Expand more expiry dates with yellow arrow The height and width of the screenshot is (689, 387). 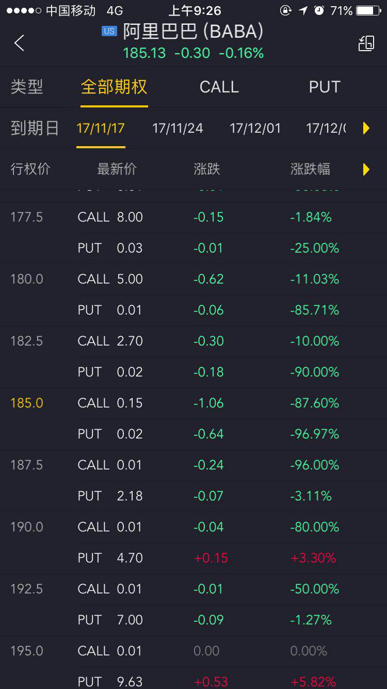(366, 128)
